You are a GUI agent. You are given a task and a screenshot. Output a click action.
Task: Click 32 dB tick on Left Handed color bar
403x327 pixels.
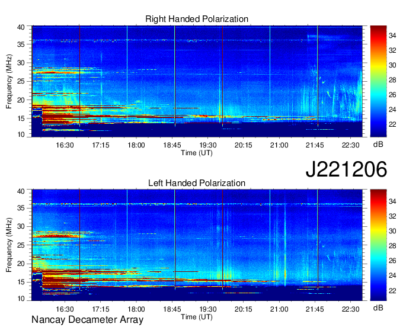tap(392, 216)
